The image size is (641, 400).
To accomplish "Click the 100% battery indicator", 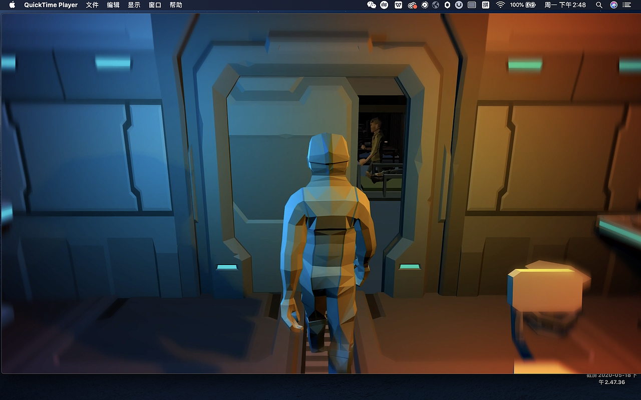I will pos(523,5).
